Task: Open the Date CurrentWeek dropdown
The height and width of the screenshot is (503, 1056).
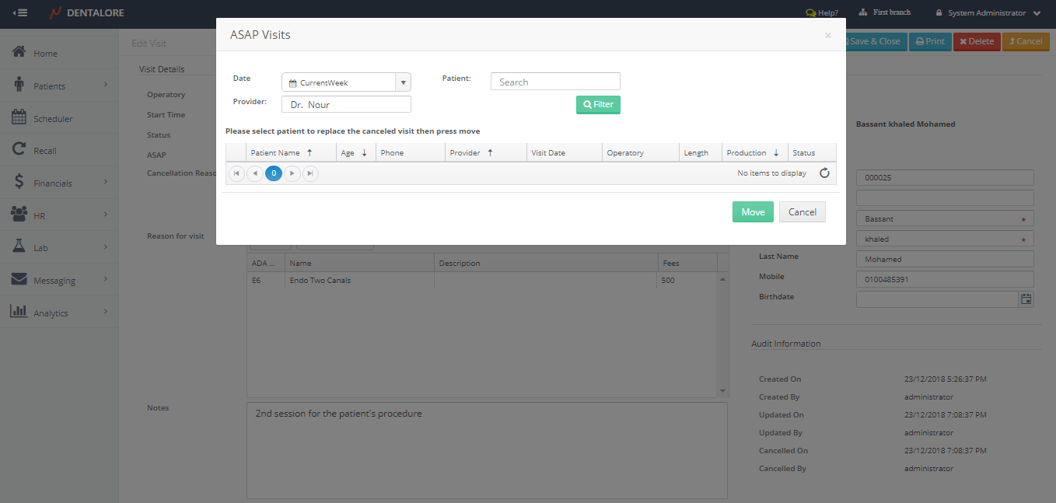Action: pos(403,82)
